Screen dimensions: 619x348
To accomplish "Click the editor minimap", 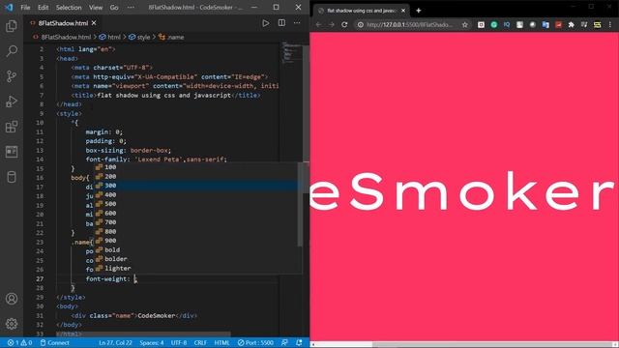I will click(x=292, y=52).
